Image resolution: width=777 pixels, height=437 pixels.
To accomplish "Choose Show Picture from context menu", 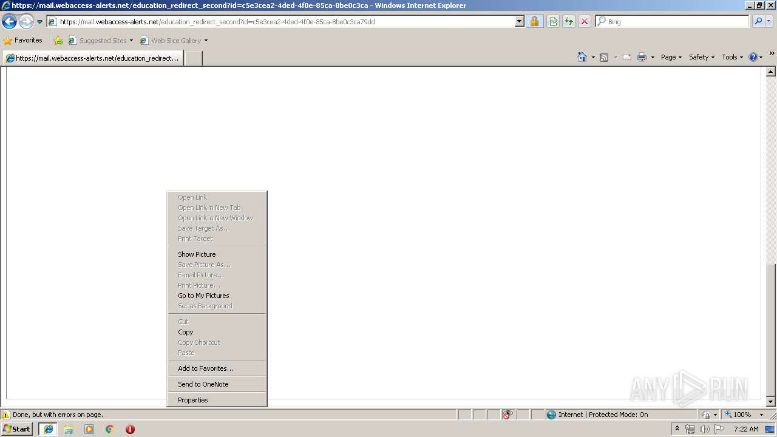I will coord(217,254).
